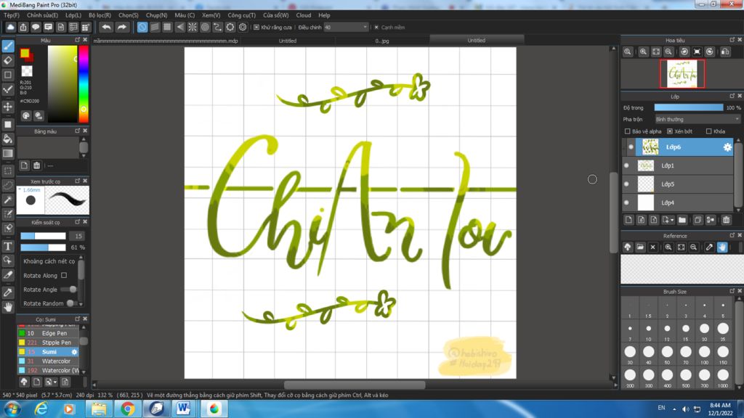Click the rainbow hue strip
Screen dimensions: 744x418
click(83, 84)
